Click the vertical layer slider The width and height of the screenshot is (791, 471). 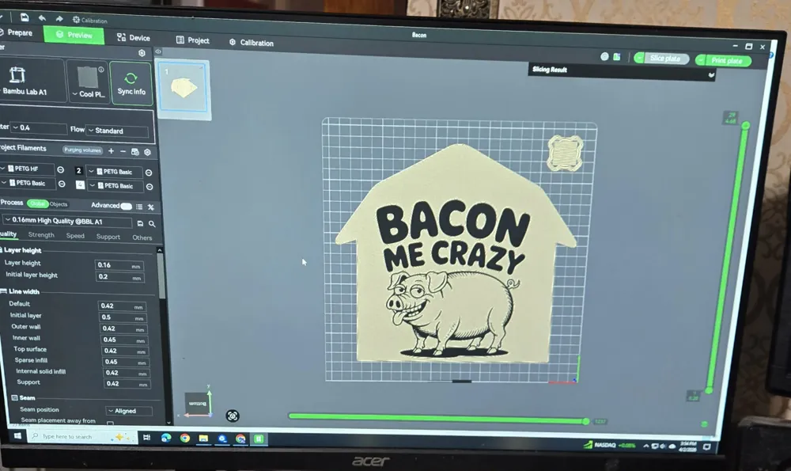[728, 257]
